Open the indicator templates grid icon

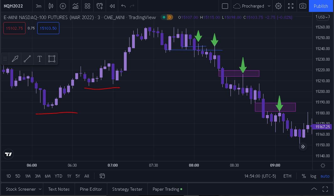[87, 6]
